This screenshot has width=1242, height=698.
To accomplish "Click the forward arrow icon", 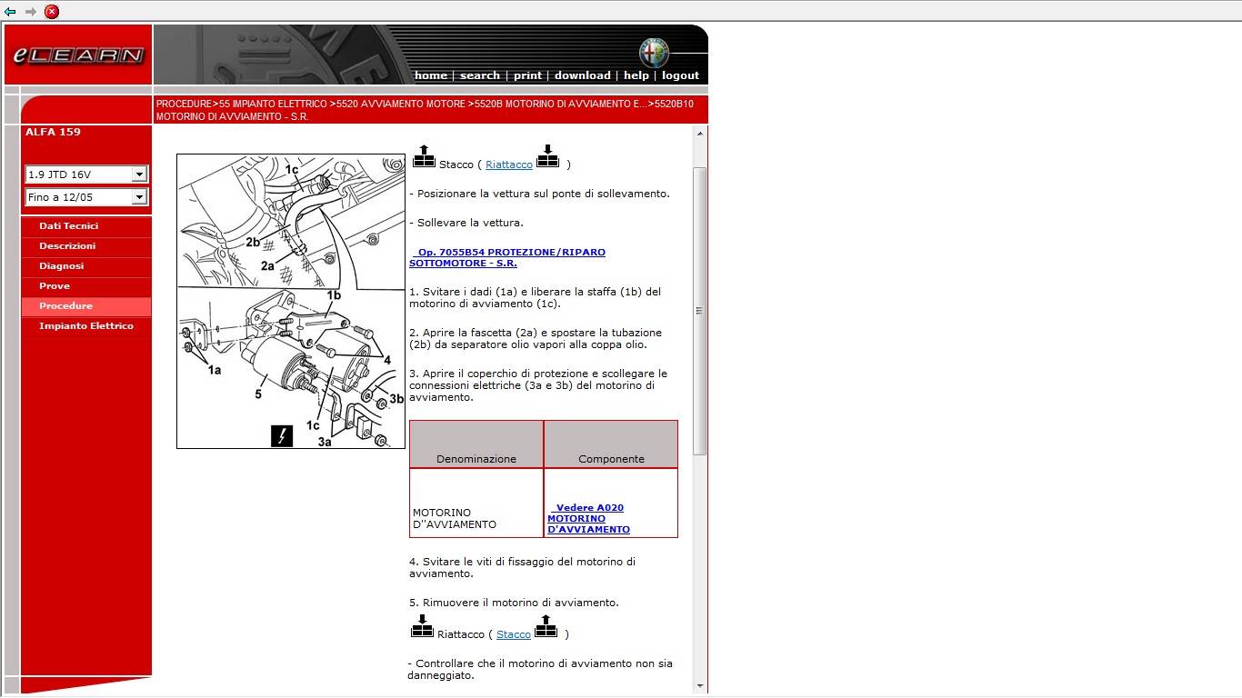I will 31,12.
